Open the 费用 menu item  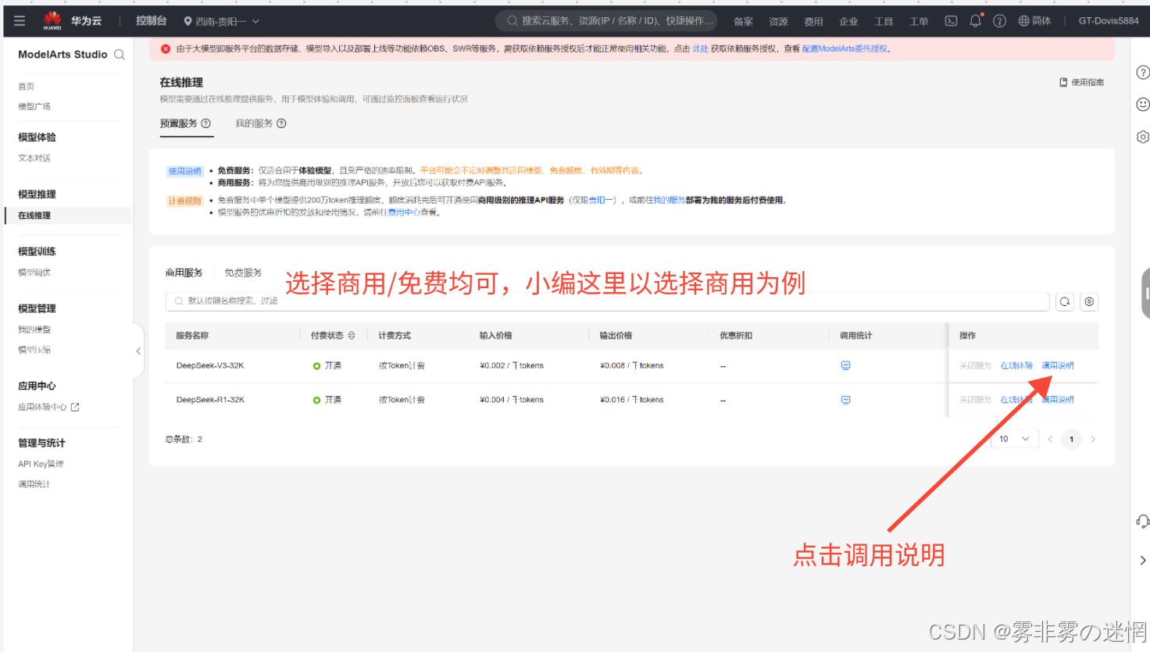click(x=813, y=22)
